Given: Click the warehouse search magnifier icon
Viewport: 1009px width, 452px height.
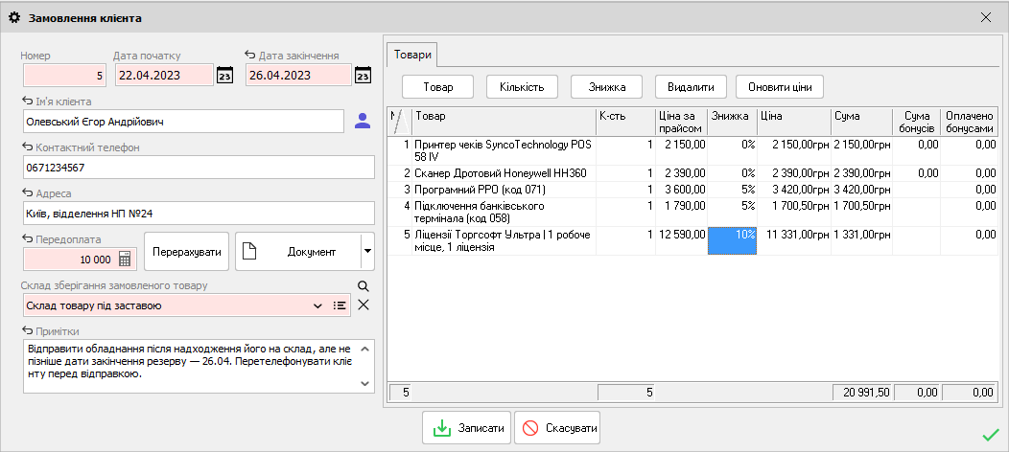Looking at the screenshot, I should pos(364,286).
